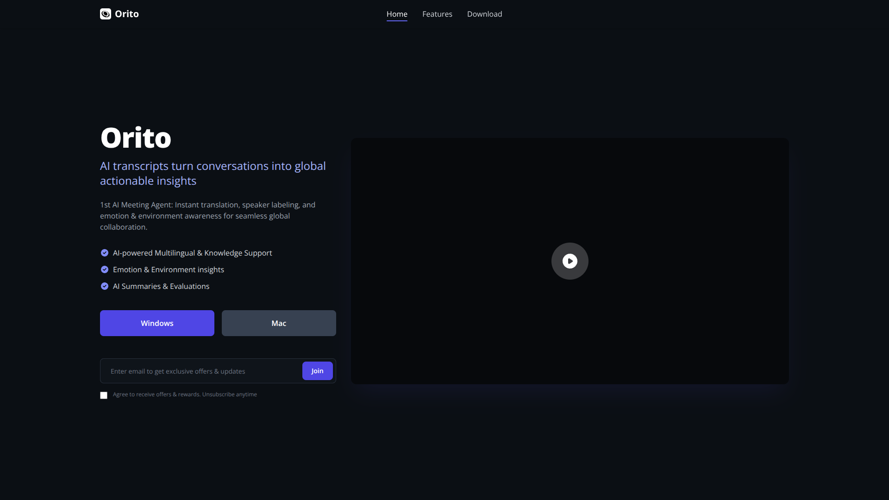889x500 pixels.
Task: Click the 1st AI Meeting Agent description
Action: 207,216
